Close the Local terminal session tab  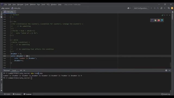17,71
